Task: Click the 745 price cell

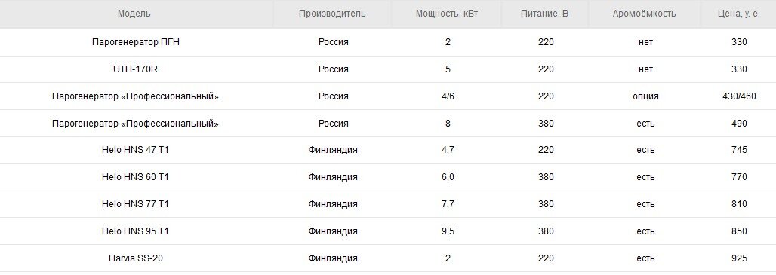Action: pos(739,150)
